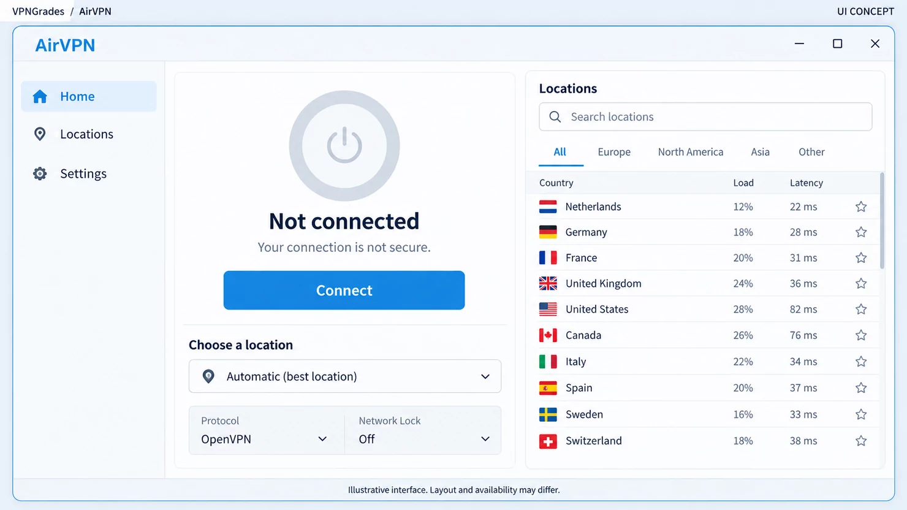Add Spain to favorites via star
Screen dimensions: 907x510
[x=861, y=388]
